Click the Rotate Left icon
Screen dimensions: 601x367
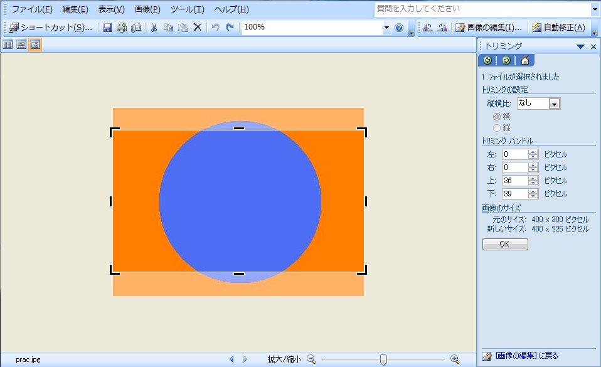[427, 28]
